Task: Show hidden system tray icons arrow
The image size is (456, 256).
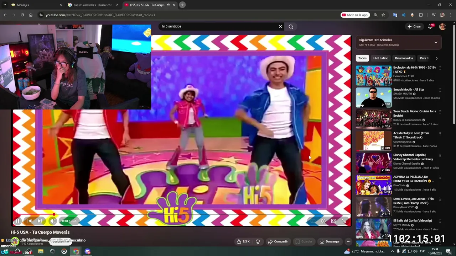Action: coord(392,251)
